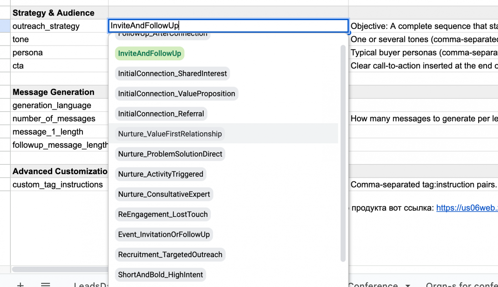Select the ShortAndBold_HighIntent option
This screenshot has width=498, height=287.
[x=160, y=275]
